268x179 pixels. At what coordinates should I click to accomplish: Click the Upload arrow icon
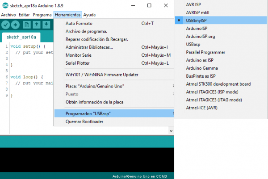click(x=16, y=25)
